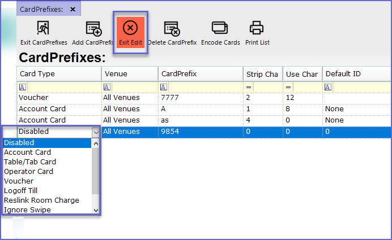The width and height of the screenshot is (392, 240).
Task: Click the Add CardPrefix toolbar icon
Action: [93, 28]
